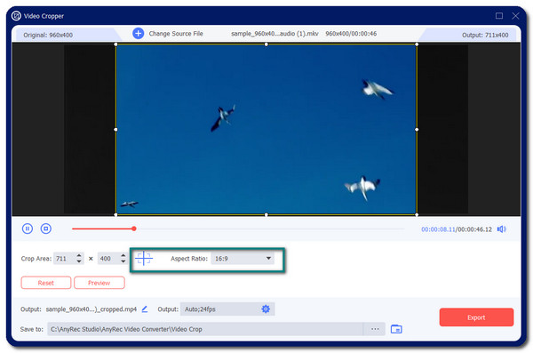Click the Reset button

click(46, 283)
